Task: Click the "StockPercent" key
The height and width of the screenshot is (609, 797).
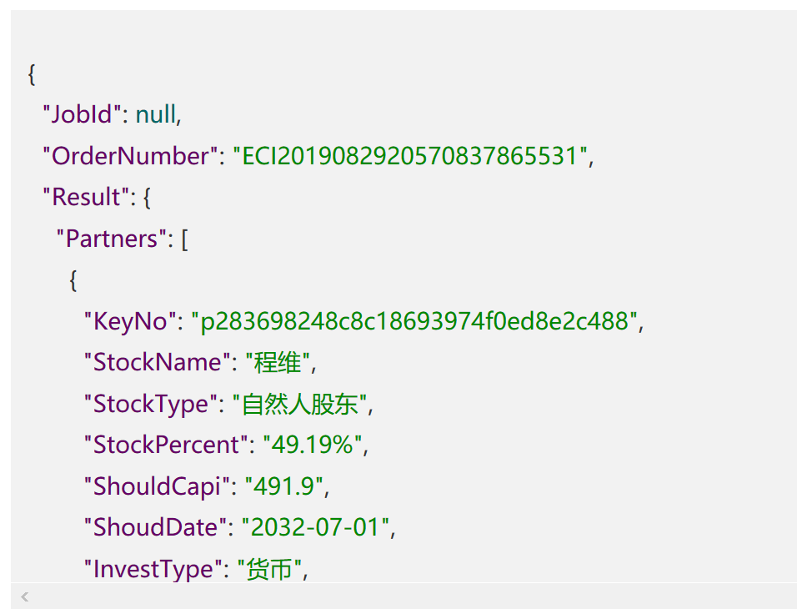Action: click(x=166, y=445)
